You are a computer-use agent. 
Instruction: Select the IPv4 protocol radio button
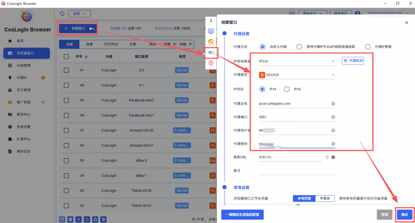(x=262, y=89)
